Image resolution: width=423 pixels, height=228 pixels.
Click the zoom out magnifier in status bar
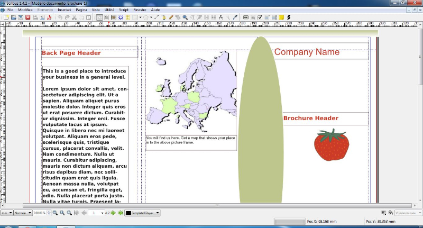pos(55,213)
